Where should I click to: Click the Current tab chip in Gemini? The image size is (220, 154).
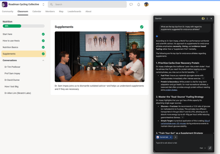click(164, 137)
